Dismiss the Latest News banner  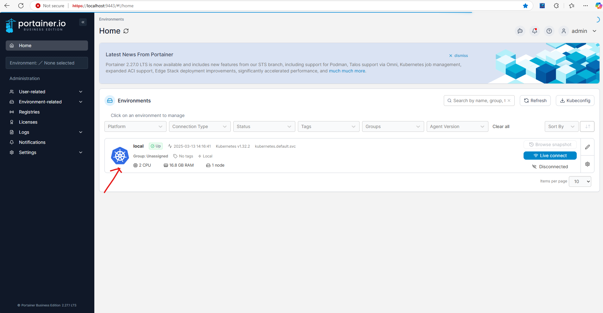pyautogui.click(x=458, y=56)
